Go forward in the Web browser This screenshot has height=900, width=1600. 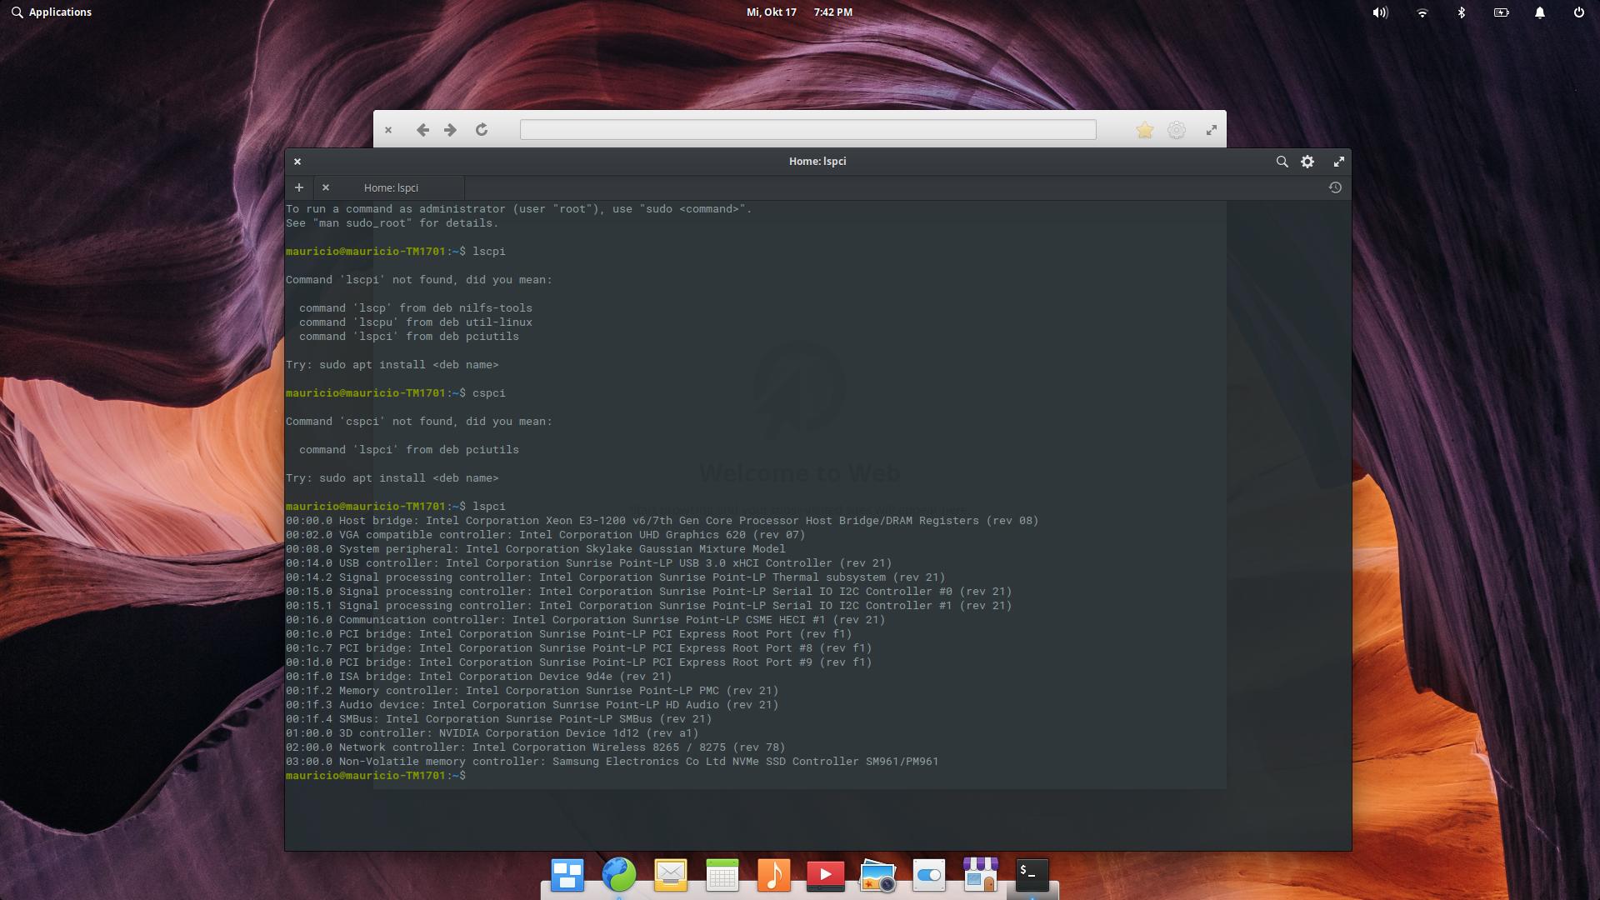(x=450, y=130)
